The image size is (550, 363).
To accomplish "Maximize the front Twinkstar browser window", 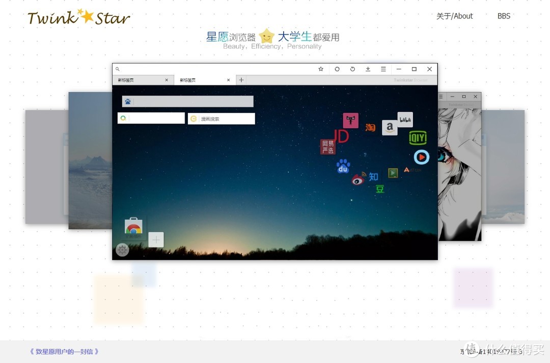I will click(x=414, y=69).
